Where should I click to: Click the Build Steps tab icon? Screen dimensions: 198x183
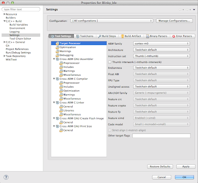[x=100, y=36]
